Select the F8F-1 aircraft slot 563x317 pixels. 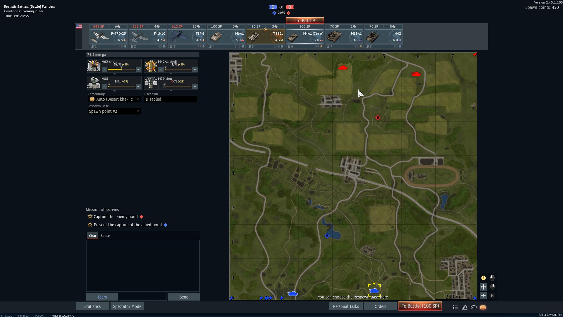(187, 36)
